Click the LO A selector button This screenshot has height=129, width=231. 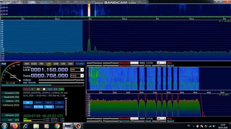(29, 70)
